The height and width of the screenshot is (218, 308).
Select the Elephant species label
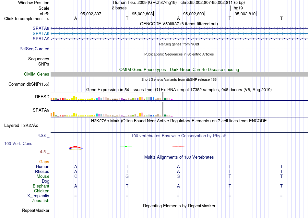(41, 186)
